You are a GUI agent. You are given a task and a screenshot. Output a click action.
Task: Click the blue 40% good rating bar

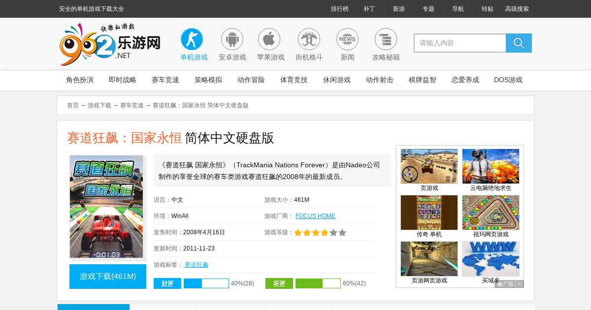(206, 283)
